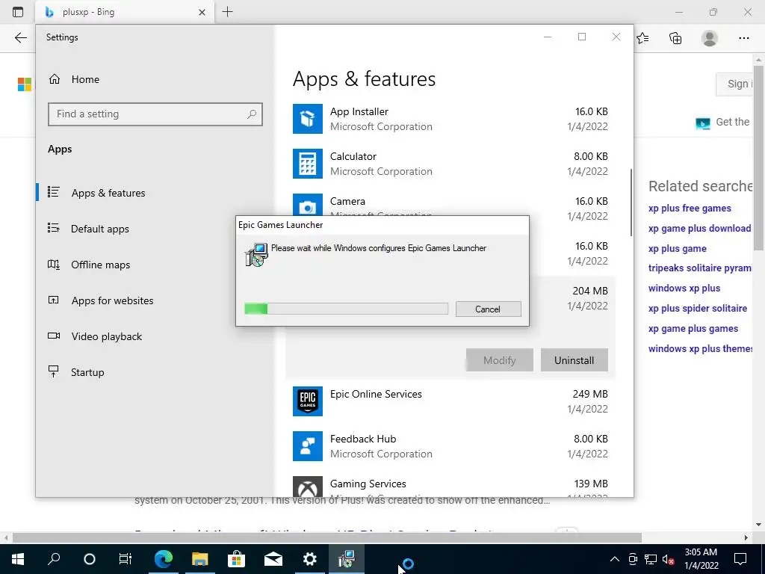Open Microsoft Store from taskbar
Viewport: 765px width, 574px height.
click(236, 559)
